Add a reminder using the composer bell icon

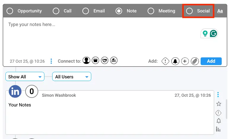175,61
